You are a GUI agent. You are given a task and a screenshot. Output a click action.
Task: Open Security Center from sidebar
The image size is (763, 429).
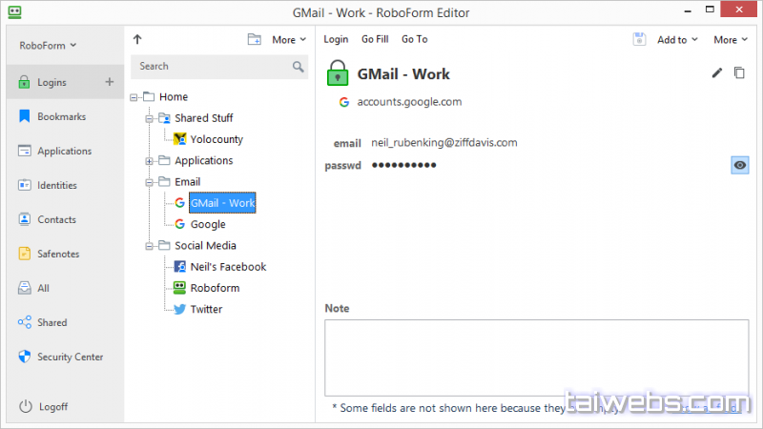[70, 357]
